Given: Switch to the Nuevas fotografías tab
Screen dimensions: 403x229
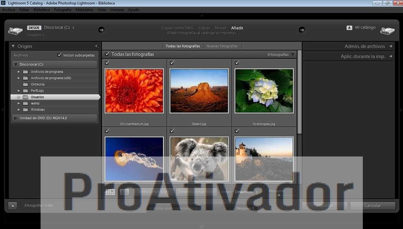Looking at the screenshot, I should click(222, 46).
